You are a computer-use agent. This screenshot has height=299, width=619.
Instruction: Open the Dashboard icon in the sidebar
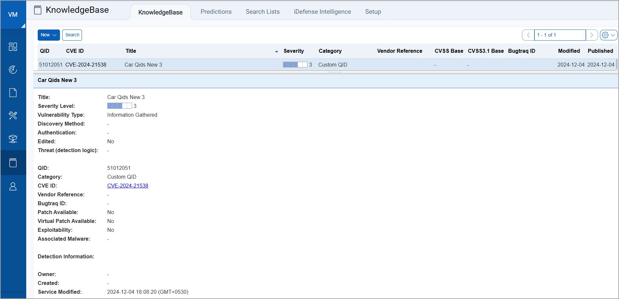pyautogui.click(x=13, y=47)
